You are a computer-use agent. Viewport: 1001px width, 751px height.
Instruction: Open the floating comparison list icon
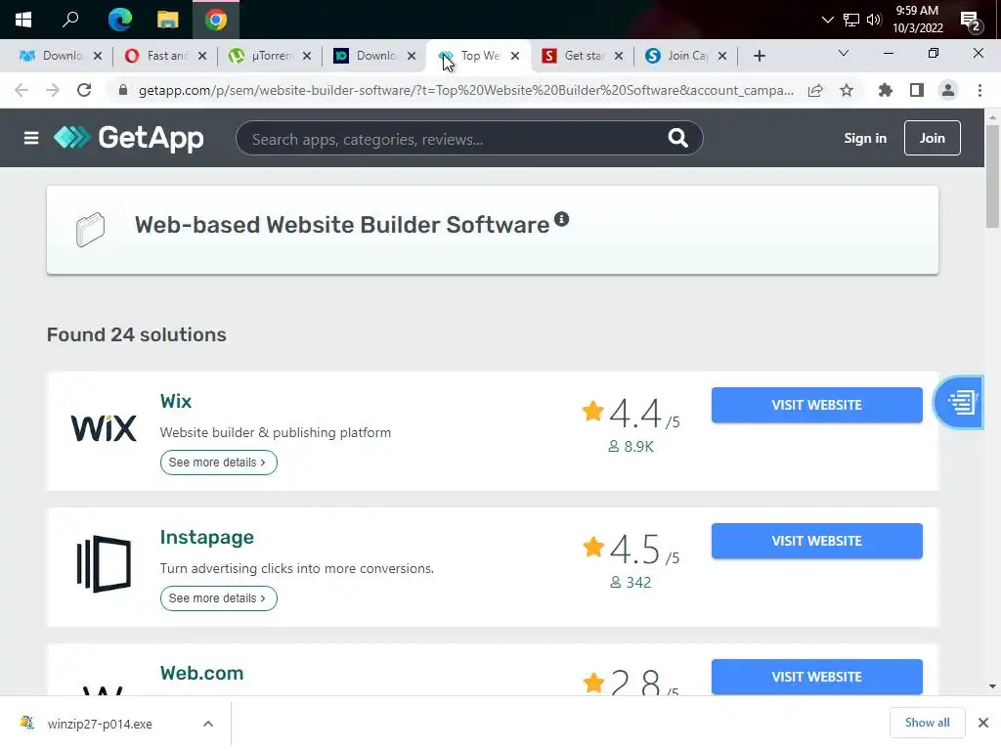960,402
